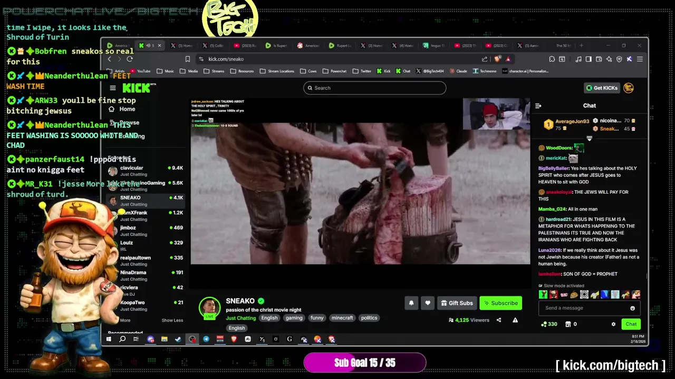Image resolution: width=675 pixels, height=379 pixels.
Task: Click BigBellyBaller username in chat
Action: [x=553, y=168]
